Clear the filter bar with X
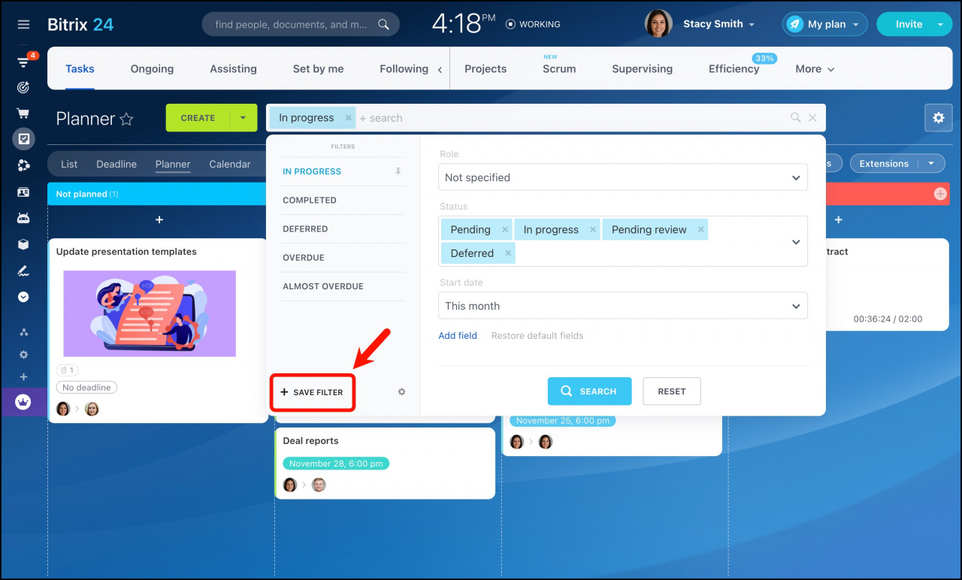Image resolution: width=962 pixels, height=580 pixels. pyautogui.click(x=812, y=118)
